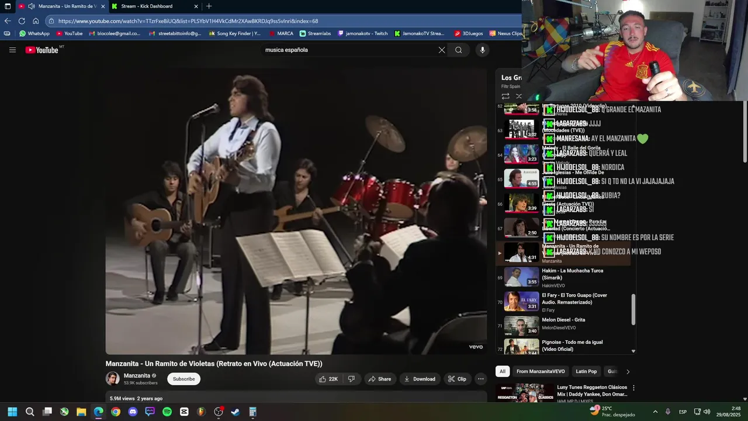Open FL Studio from taskbar

click(202, 412)
